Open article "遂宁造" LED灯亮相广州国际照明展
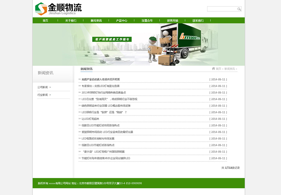The image size is (281, 195). coord(104,152)
